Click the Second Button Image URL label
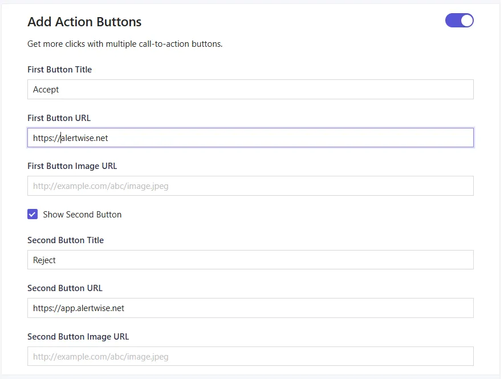The width and height of the screenshot is (504, 379). [x=78, y=336]
